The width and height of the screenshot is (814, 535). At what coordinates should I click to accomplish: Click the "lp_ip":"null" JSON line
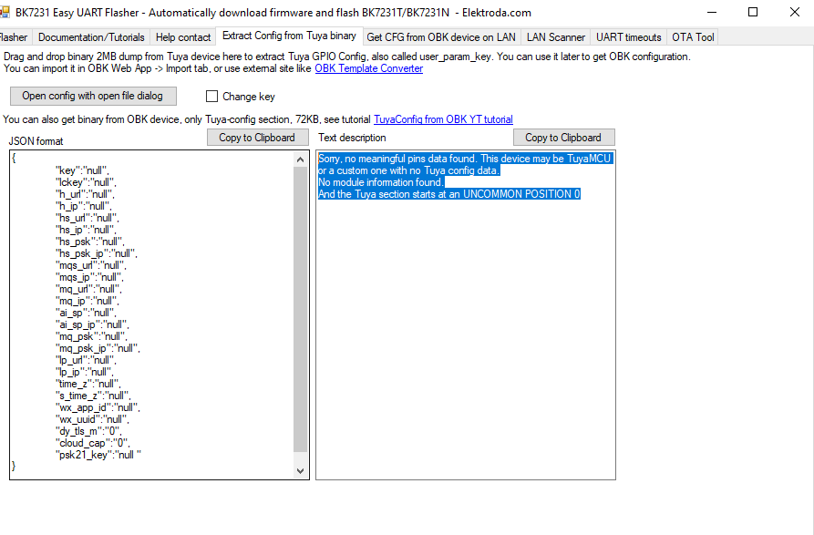tap(85, 372)
